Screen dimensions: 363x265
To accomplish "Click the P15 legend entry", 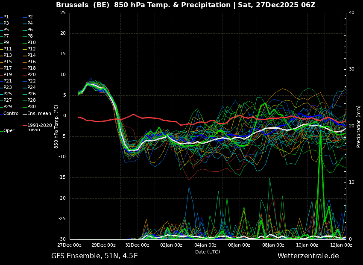I will click(6, 62).
